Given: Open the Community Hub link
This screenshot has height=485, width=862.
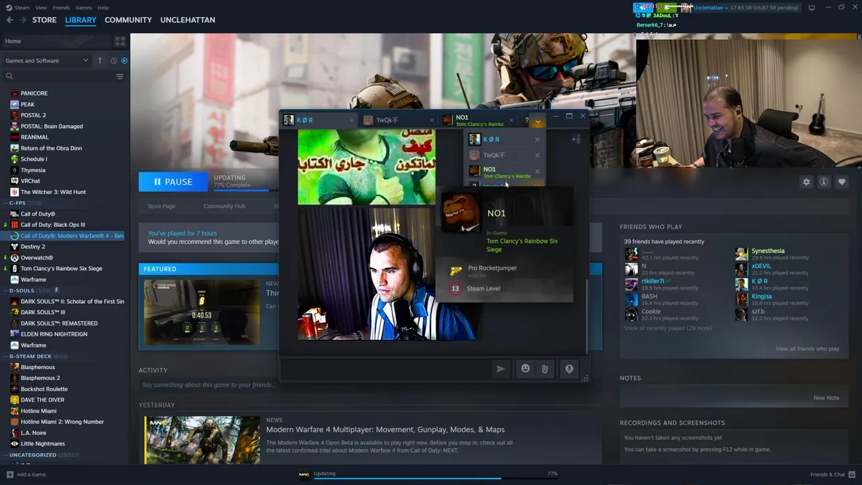Looking at the screenshot, I should point(224,206).
